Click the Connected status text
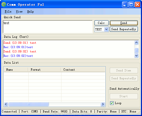 (9, 111)
